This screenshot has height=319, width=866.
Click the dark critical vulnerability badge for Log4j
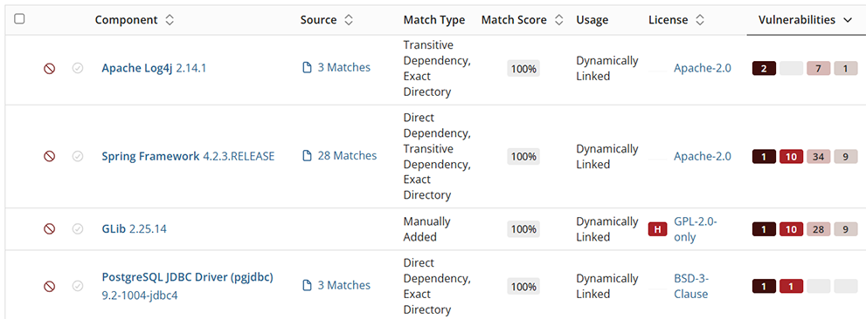(764, 68)
